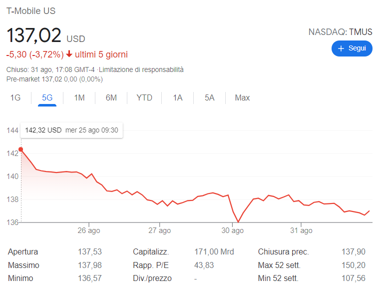Click the 26 ago date on axis

tap(89, 230)
